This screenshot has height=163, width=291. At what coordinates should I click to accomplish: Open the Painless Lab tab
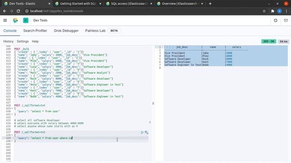point(95,31)
